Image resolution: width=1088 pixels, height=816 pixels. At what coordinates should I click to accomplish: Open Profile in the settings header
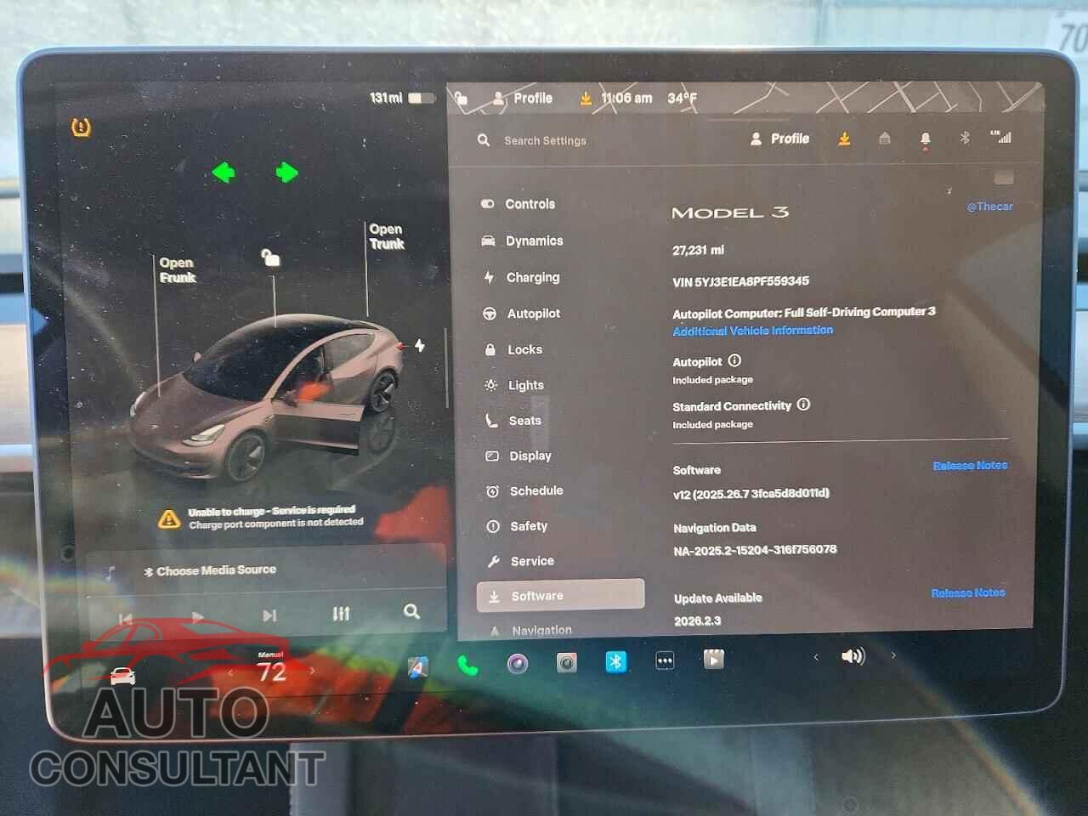(x=779, y=139)
